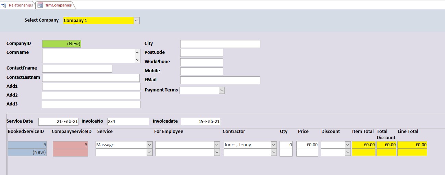The image size is (445, 175).
Task: Click the Mobile input field
Action: pyautogui.click(x=201, y=71)
